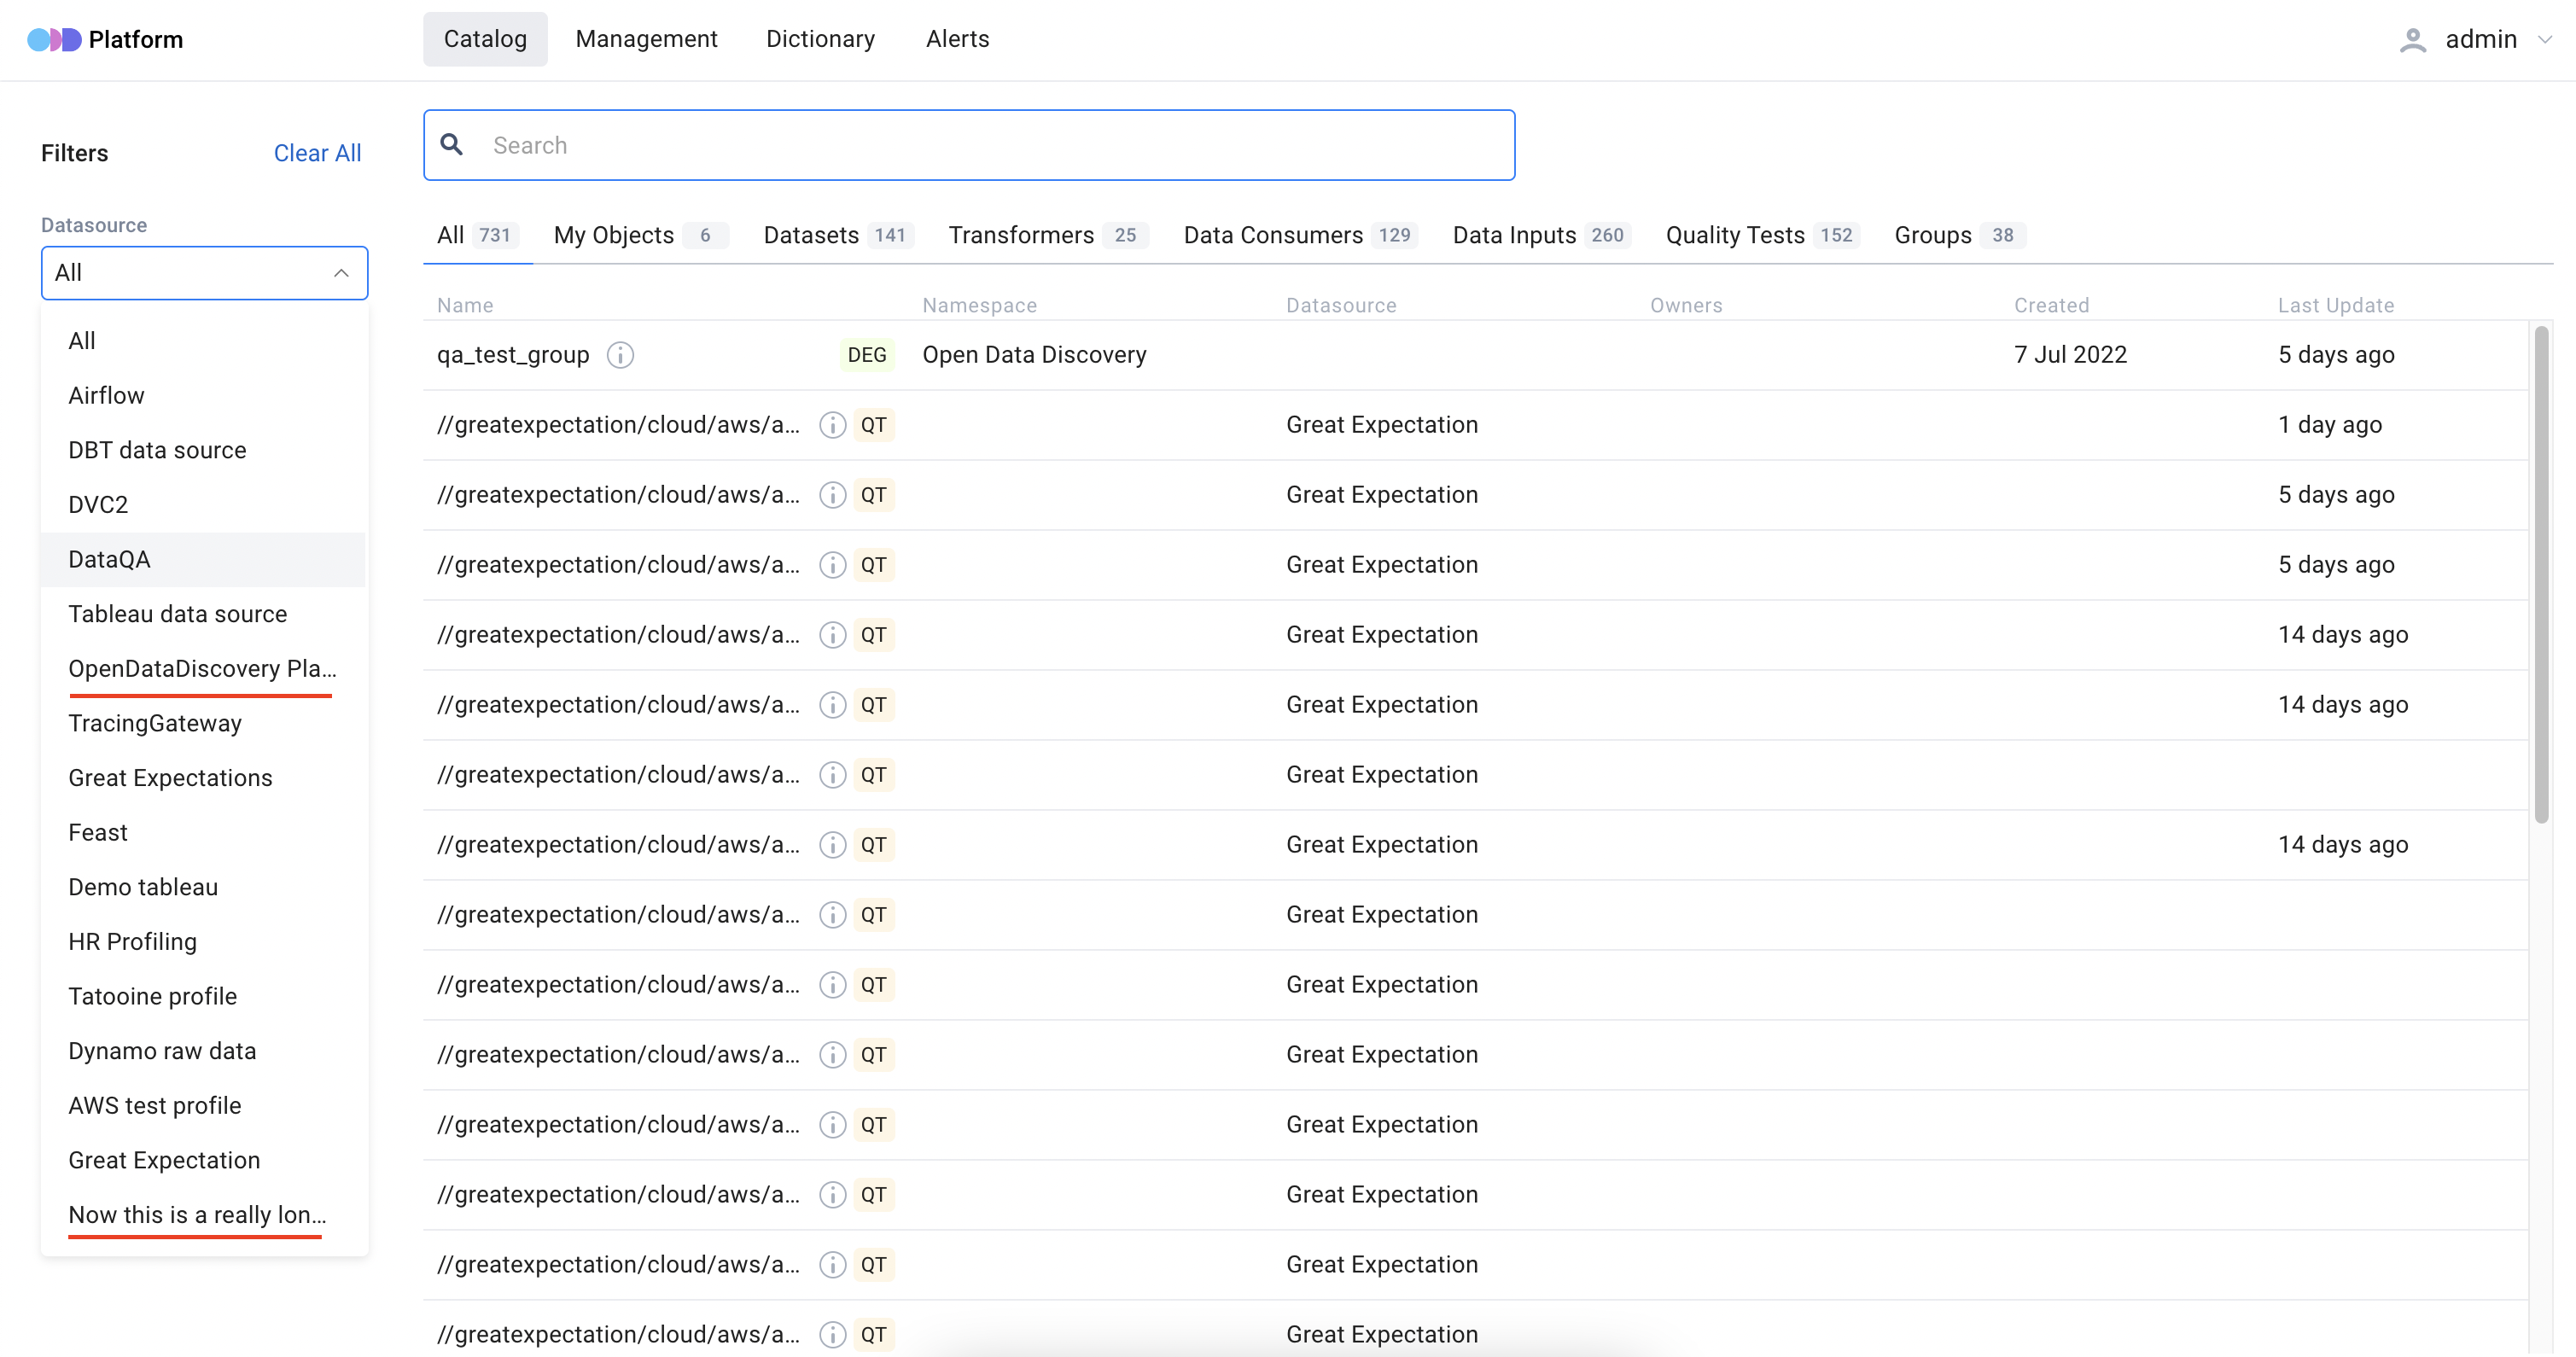
Task: Select DataQA from the datasource list
Action: (109, 559)
